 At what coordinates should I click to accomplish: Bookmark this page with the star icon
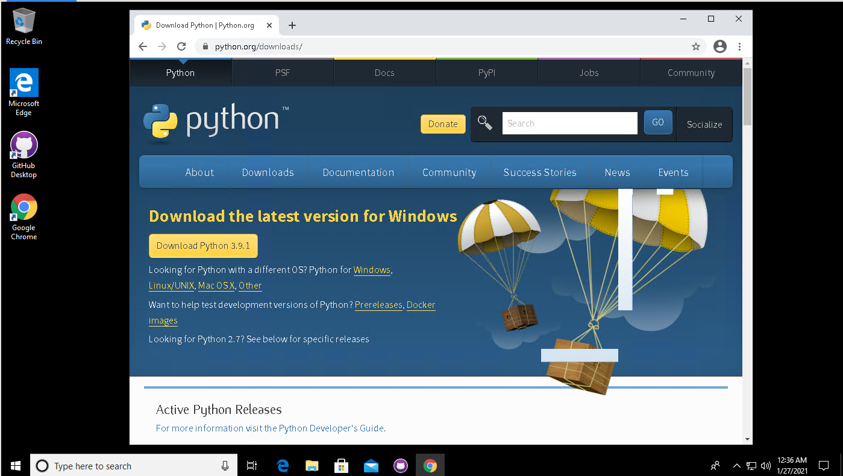(x=696, y=46)
